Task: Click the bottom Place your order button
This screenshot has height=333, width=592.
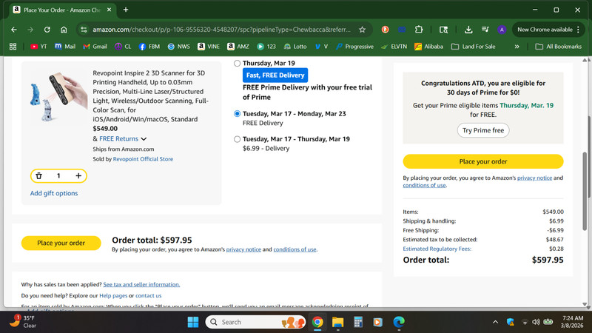Action: 61,243
